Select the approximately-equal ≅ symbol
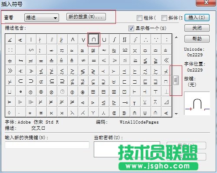217x173 pixels. tap(83, 49)
